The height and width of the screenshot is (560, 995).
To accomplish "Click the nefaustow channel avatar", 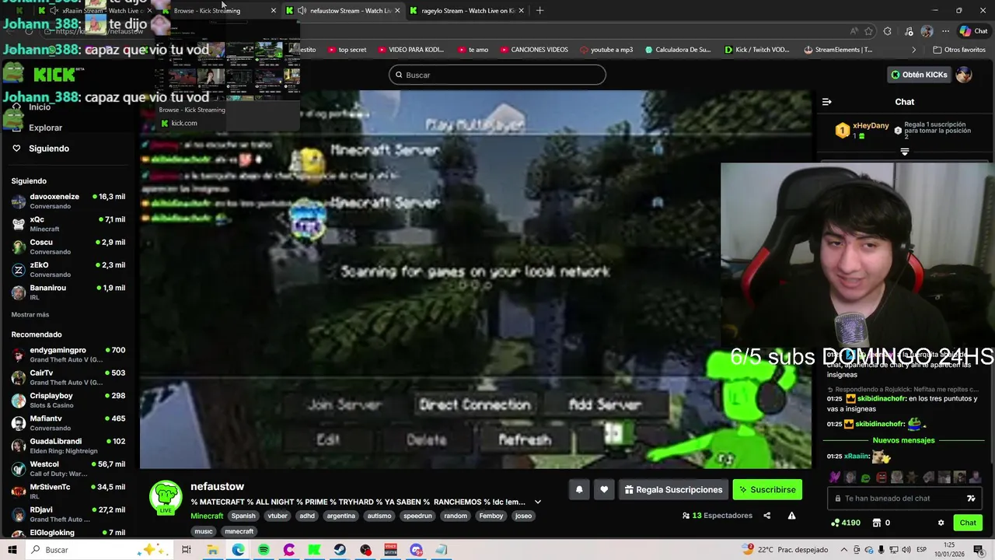I will pyautogui.click(x=165, y=498).
